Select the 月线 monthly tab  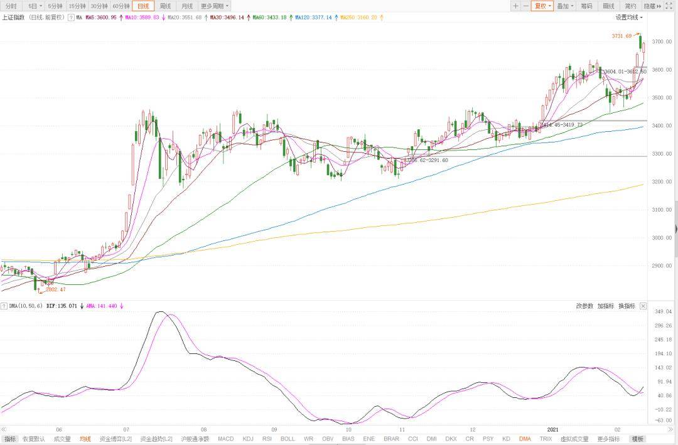click(187, 6)
